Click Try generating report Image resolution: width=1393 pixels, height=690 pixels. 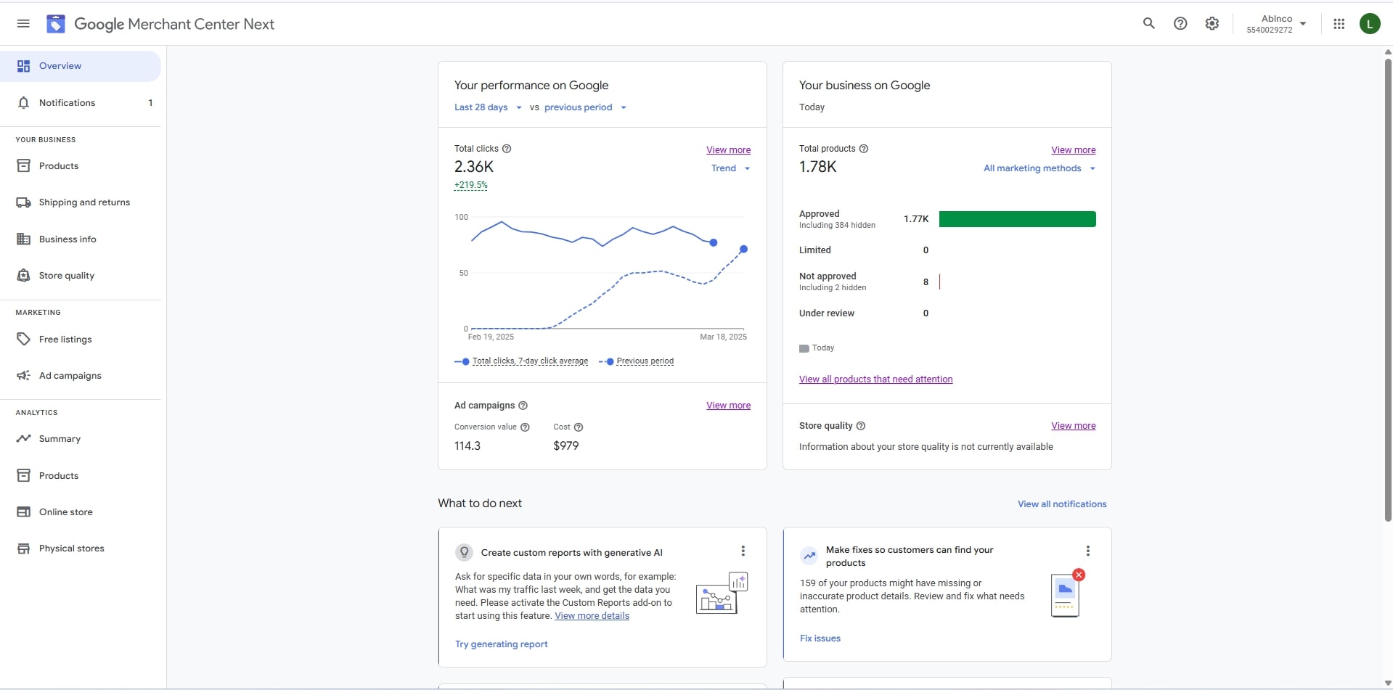pos(501,644)
